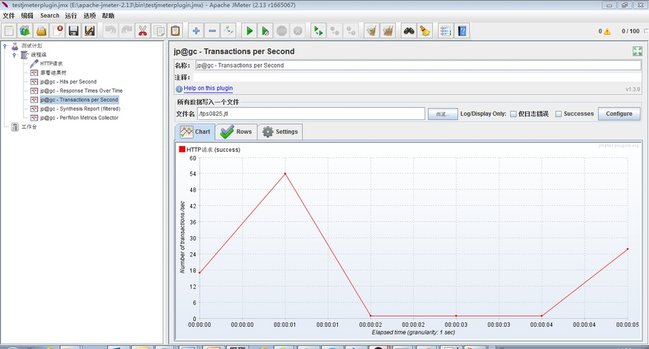Open the 选项 menu
Image resolution: width=649 pixels, height=349 pixels.
click(x=90, y=15)
